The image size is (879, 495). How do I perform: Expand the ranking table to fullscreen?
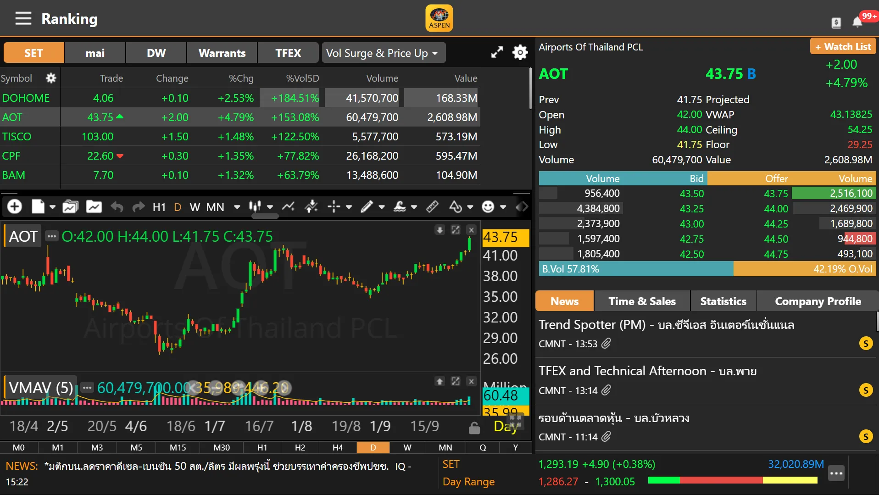tap(497, 52)
